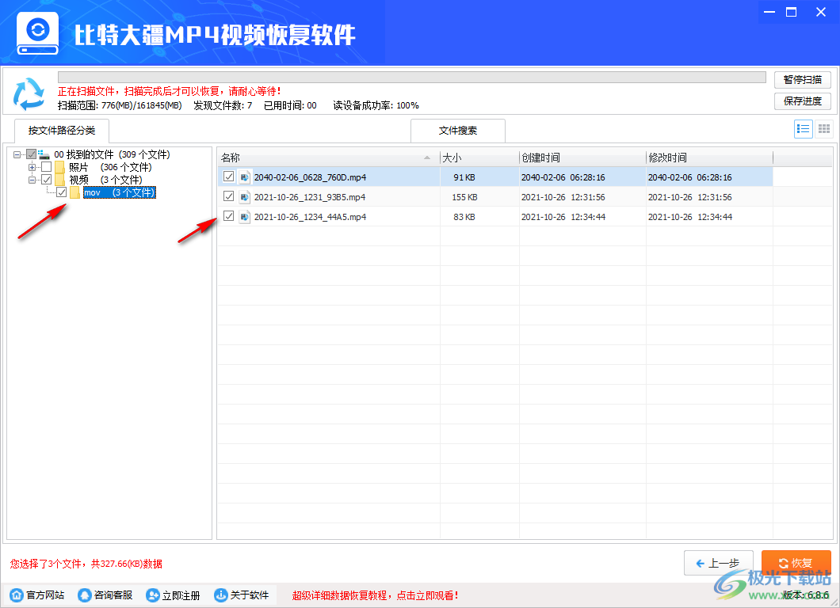This screenshot has width=840, height=608.
Task: Click the drive icon for 找到的文件 root
Action: click(x=44, y=154)
